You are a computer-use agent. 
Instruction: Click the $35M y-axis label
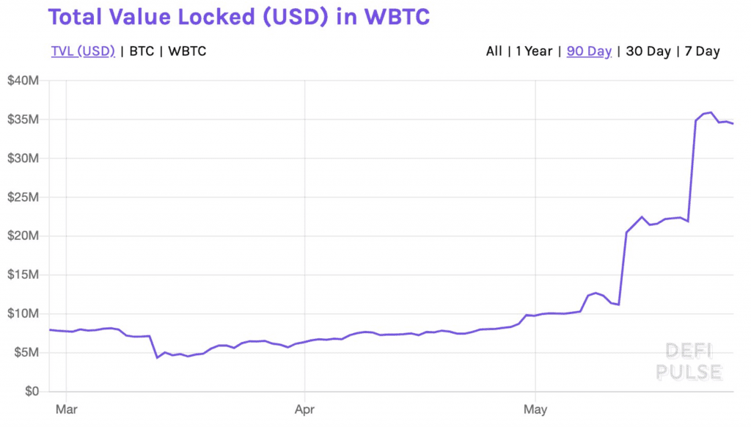pos(23,120)
